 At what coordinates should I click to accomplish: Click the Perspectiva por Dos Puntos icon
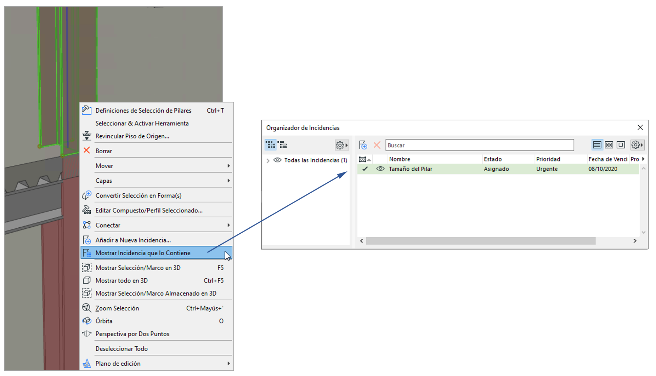click(87, 334)
